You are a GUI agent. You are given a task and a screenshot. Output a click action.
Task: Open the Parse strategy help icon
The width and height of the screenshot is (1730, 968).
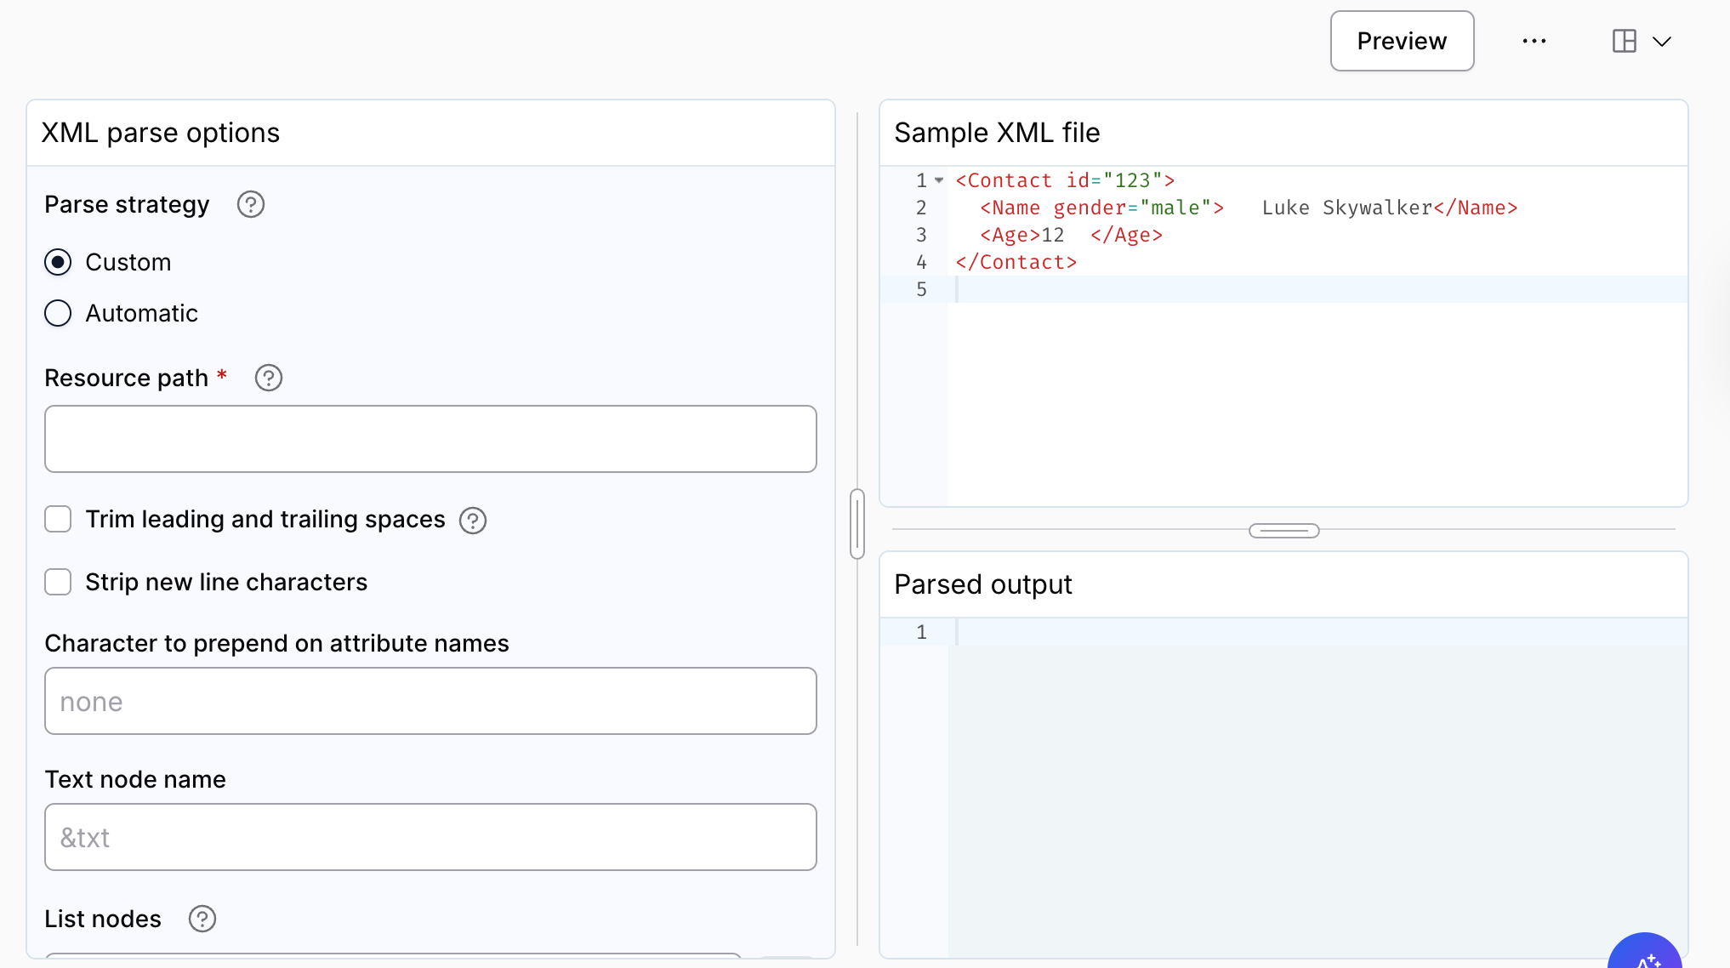coord(251,204)
